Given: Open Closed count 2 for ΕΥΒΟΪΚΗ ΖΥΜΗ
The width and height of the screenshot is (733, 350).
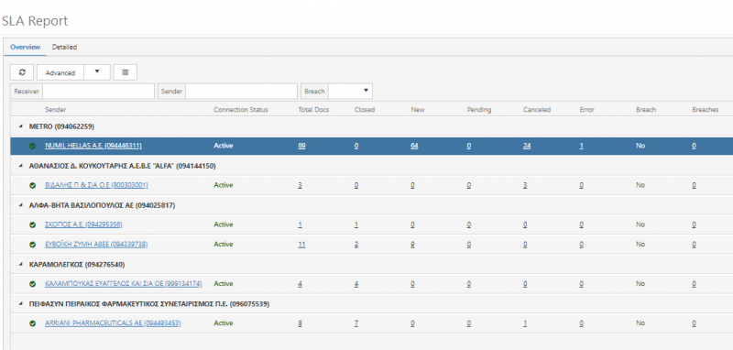Looking at the screenshot, I should [356, 245].
